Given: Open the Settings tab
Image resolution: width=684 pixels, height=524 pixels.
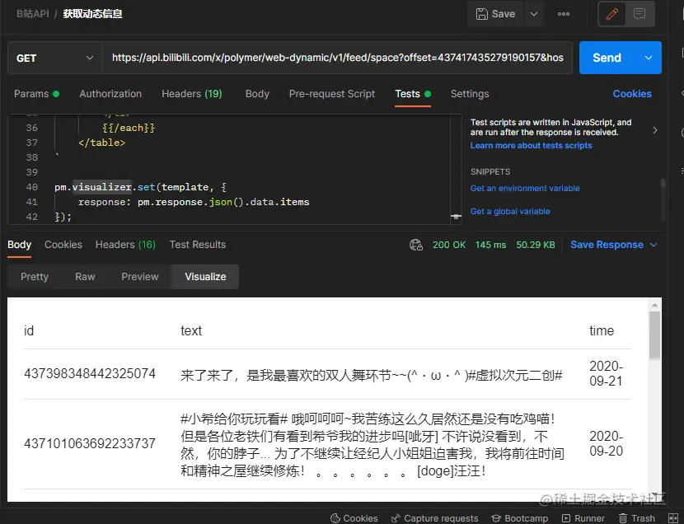Looking at the screenshot, I should pos(470,94).
